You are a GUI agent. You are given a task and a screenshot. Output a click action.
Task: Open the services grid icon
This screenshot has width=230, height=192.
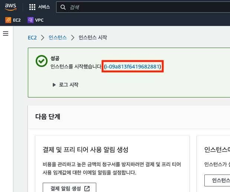pos(32,7)
